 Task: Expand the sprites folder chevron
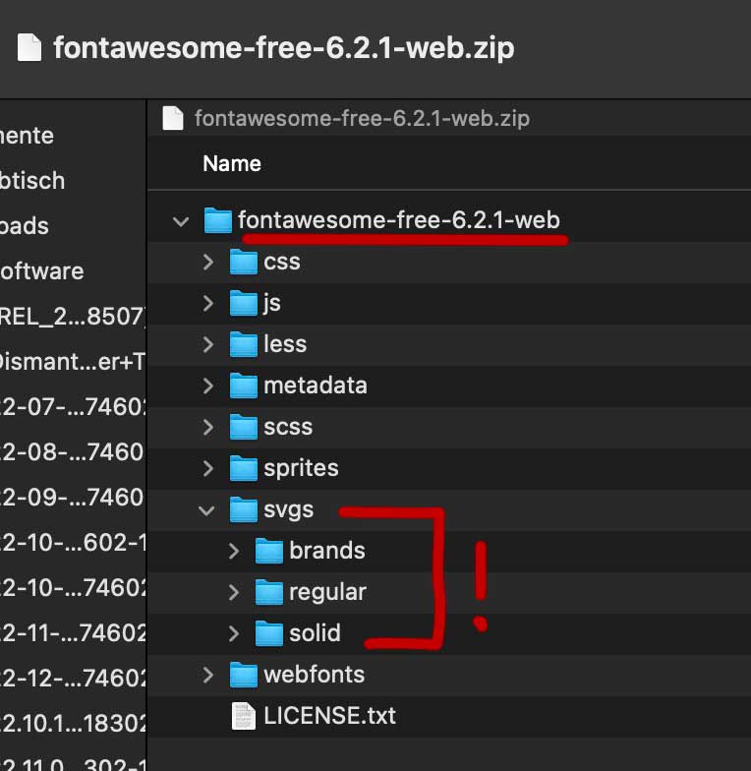pos(208,468)
